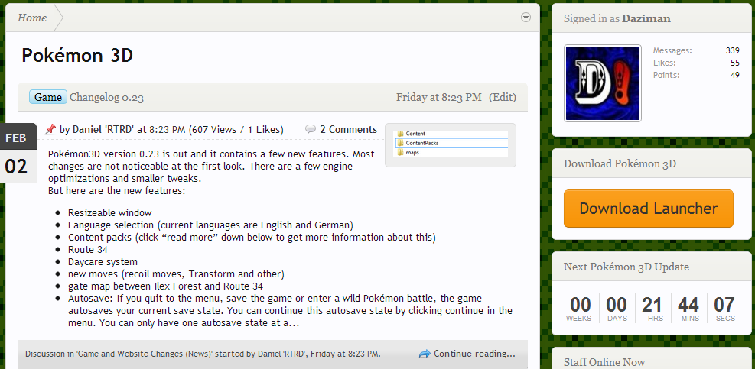Click the Daycare system bullet item

tap(103, 262)
